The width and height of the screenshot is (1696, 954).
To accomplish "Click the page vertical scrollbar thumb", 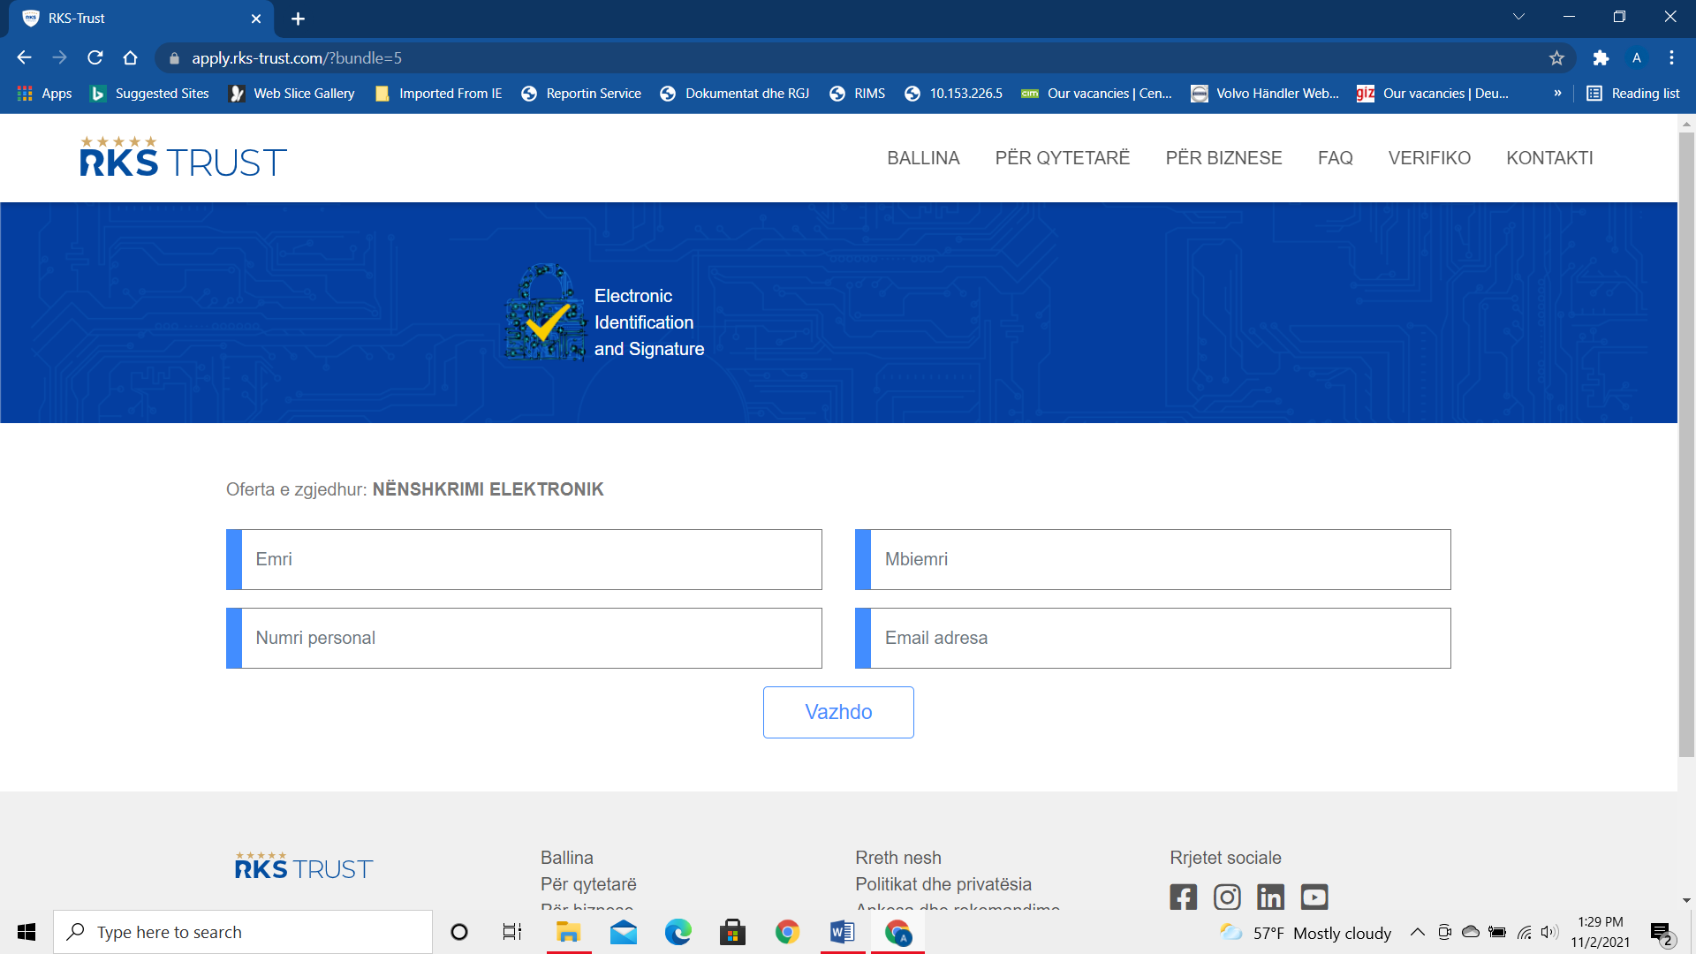I will pos(1686,444).
